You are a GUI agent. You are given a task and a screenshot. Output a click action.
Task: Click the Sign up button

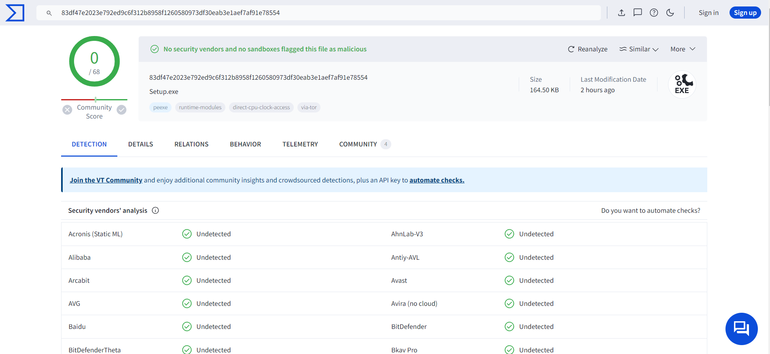[745, 13]
